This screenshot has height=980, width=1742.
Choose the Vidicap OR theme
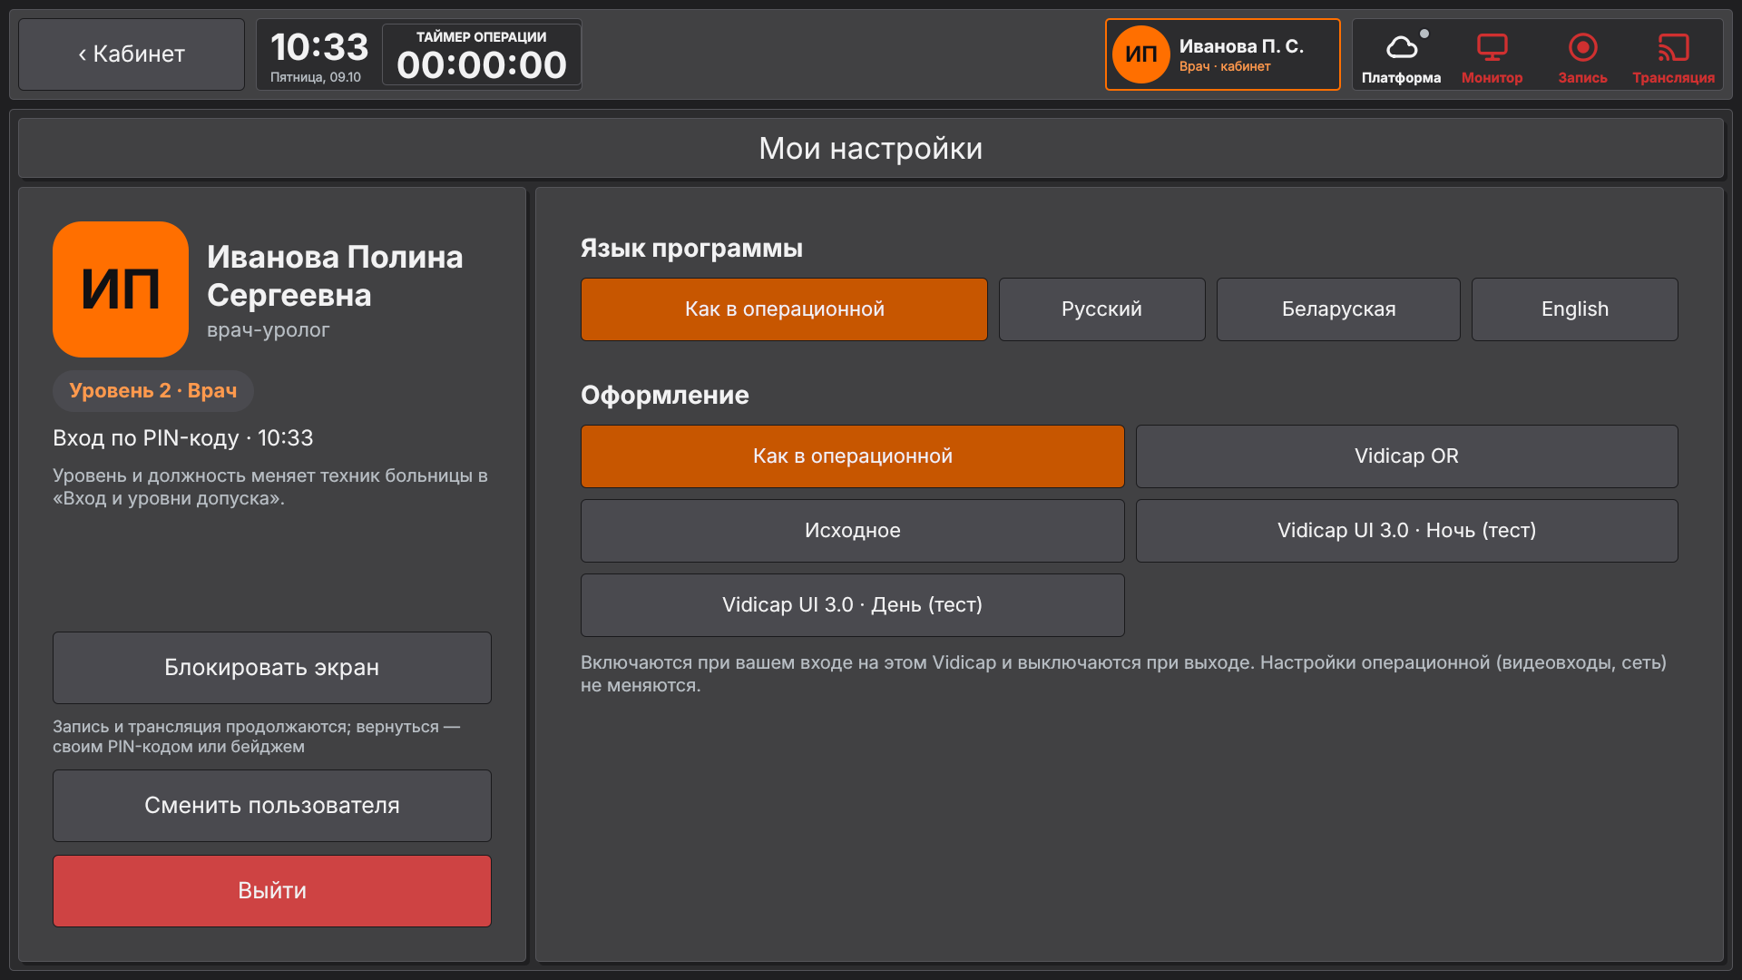[1406, 456]
